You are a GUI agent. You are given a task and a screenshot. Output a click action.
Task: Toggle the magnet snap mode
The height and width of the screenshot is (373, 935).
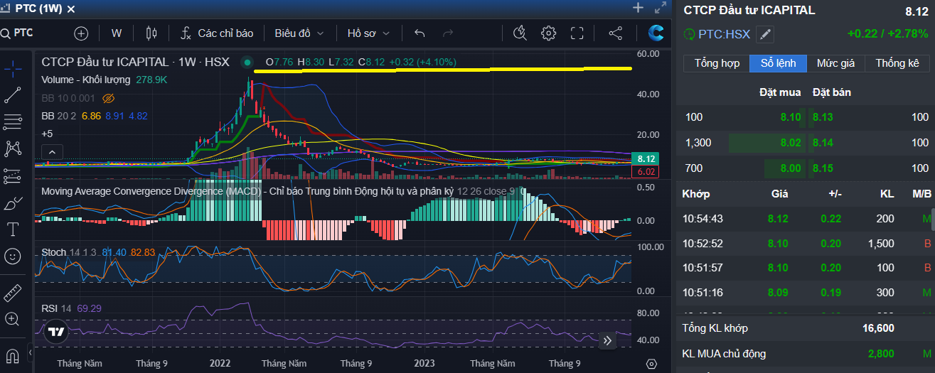coord(13,355)
